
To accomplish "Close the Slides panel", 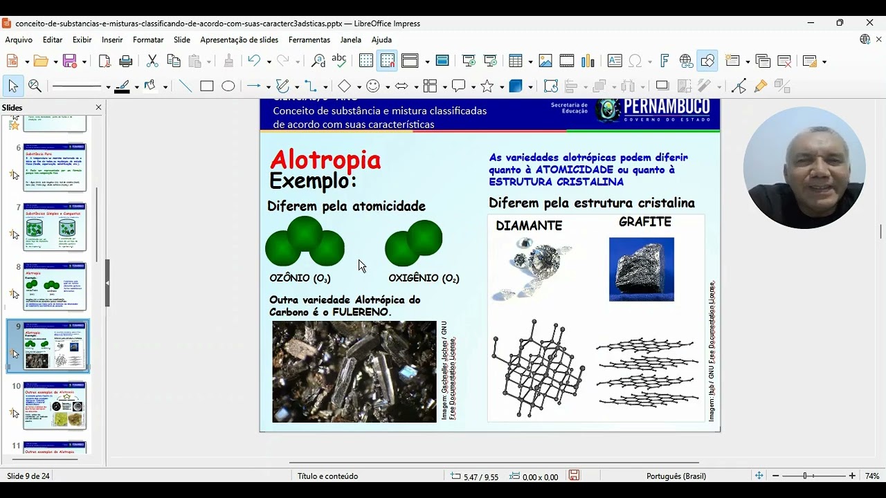I will [98, 107].
